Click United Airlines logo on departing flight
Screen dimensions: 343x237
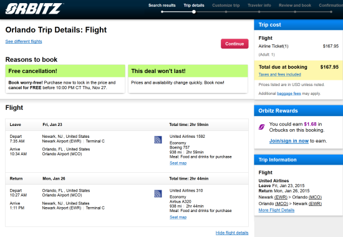point(158,140)
